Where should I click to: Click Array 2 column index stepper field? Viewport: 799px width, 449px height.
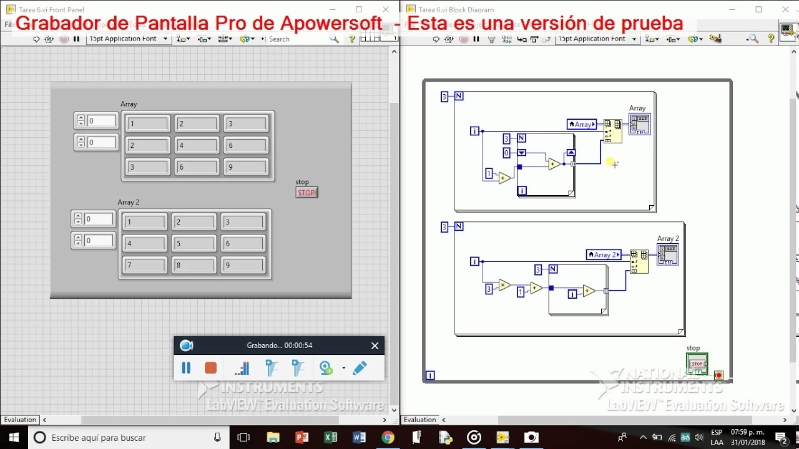click(x=93, y=241)
